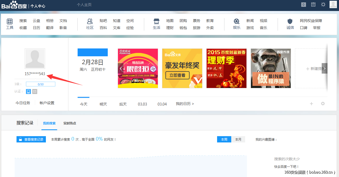Open the 举报 report link
Screen dimensions: 339x177
coord(317,28)
